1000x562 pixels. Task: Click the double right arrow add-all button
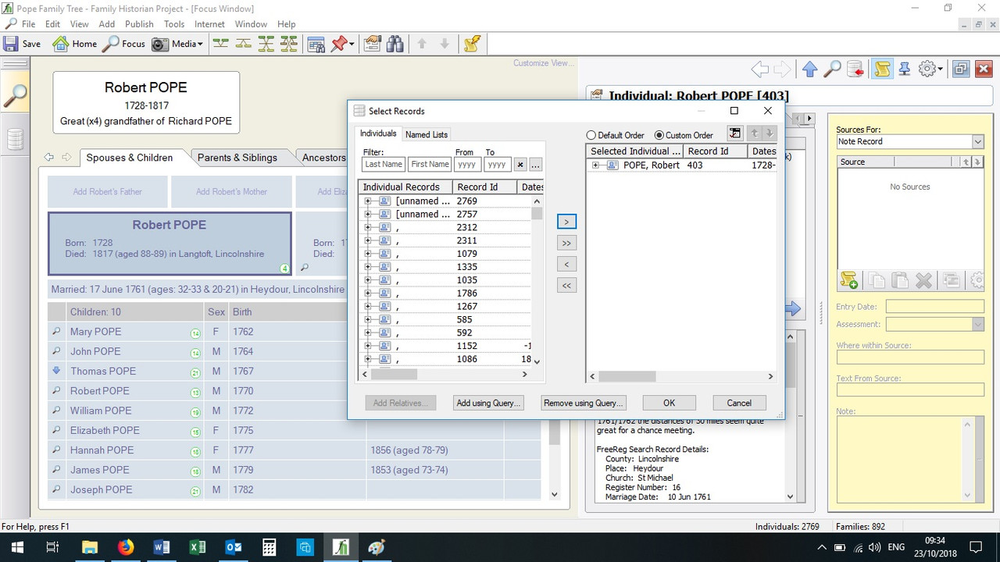click(566, 243)
